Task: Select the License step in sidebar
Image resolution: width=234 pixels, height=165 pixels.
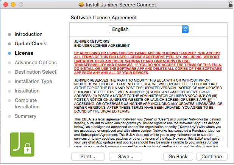Action: (24, 53)
